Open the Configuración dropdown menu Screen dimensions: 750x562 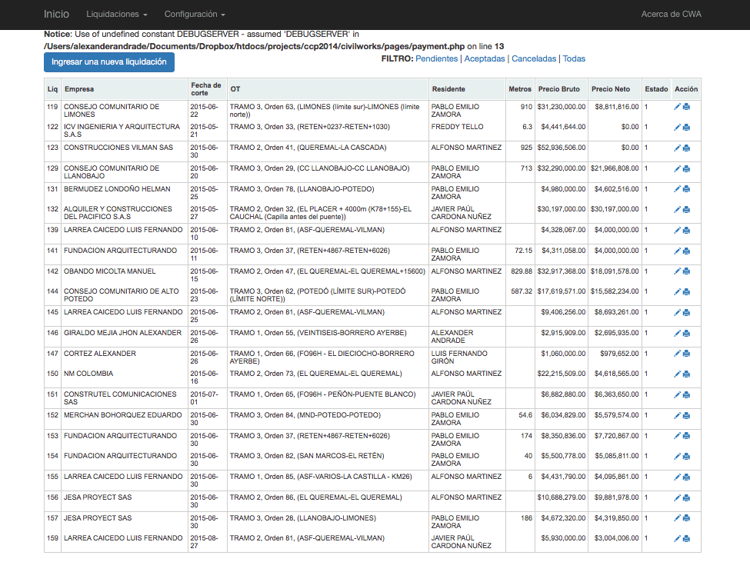pos(195,15)
